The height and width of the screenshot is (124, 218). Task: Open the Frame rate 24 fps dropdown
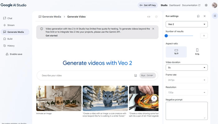[x=187, y=80]
